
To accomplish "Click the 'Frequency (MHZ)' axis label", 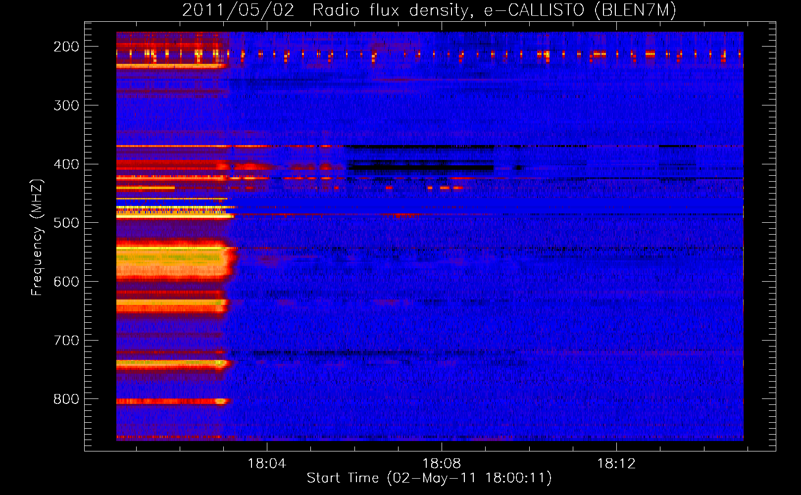I will [38, 238].
